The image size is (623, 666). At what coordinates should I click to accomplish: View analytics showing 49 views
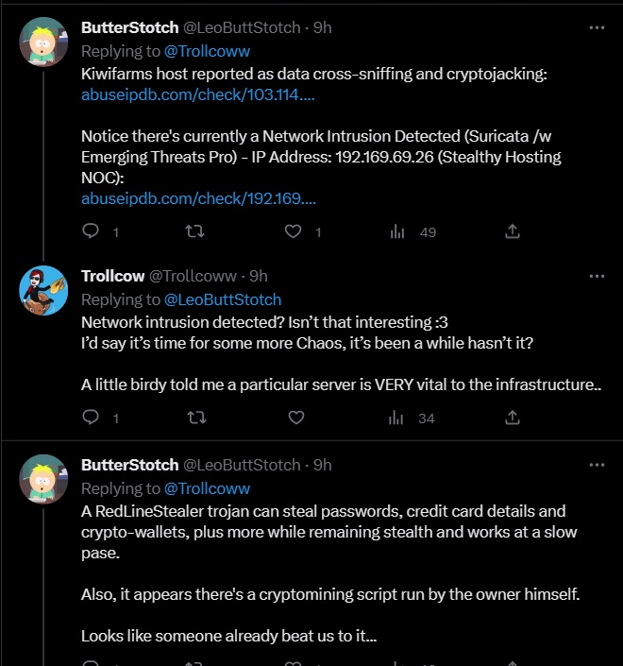click(x=413, y=231)
